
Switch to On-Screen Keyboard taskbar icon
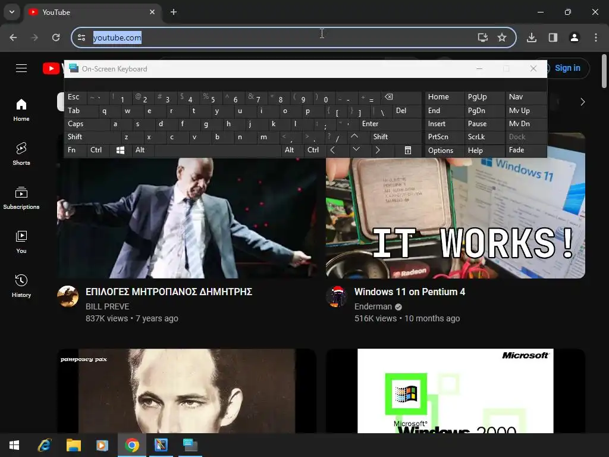(x=190, y=445)
